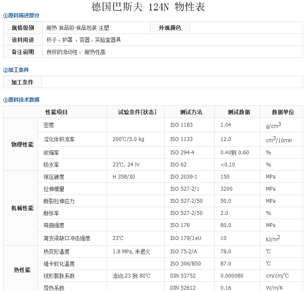Click the condition 1.8 MPa, 未退火
Viewport: 304px width, 291px height.
point(132,252)
